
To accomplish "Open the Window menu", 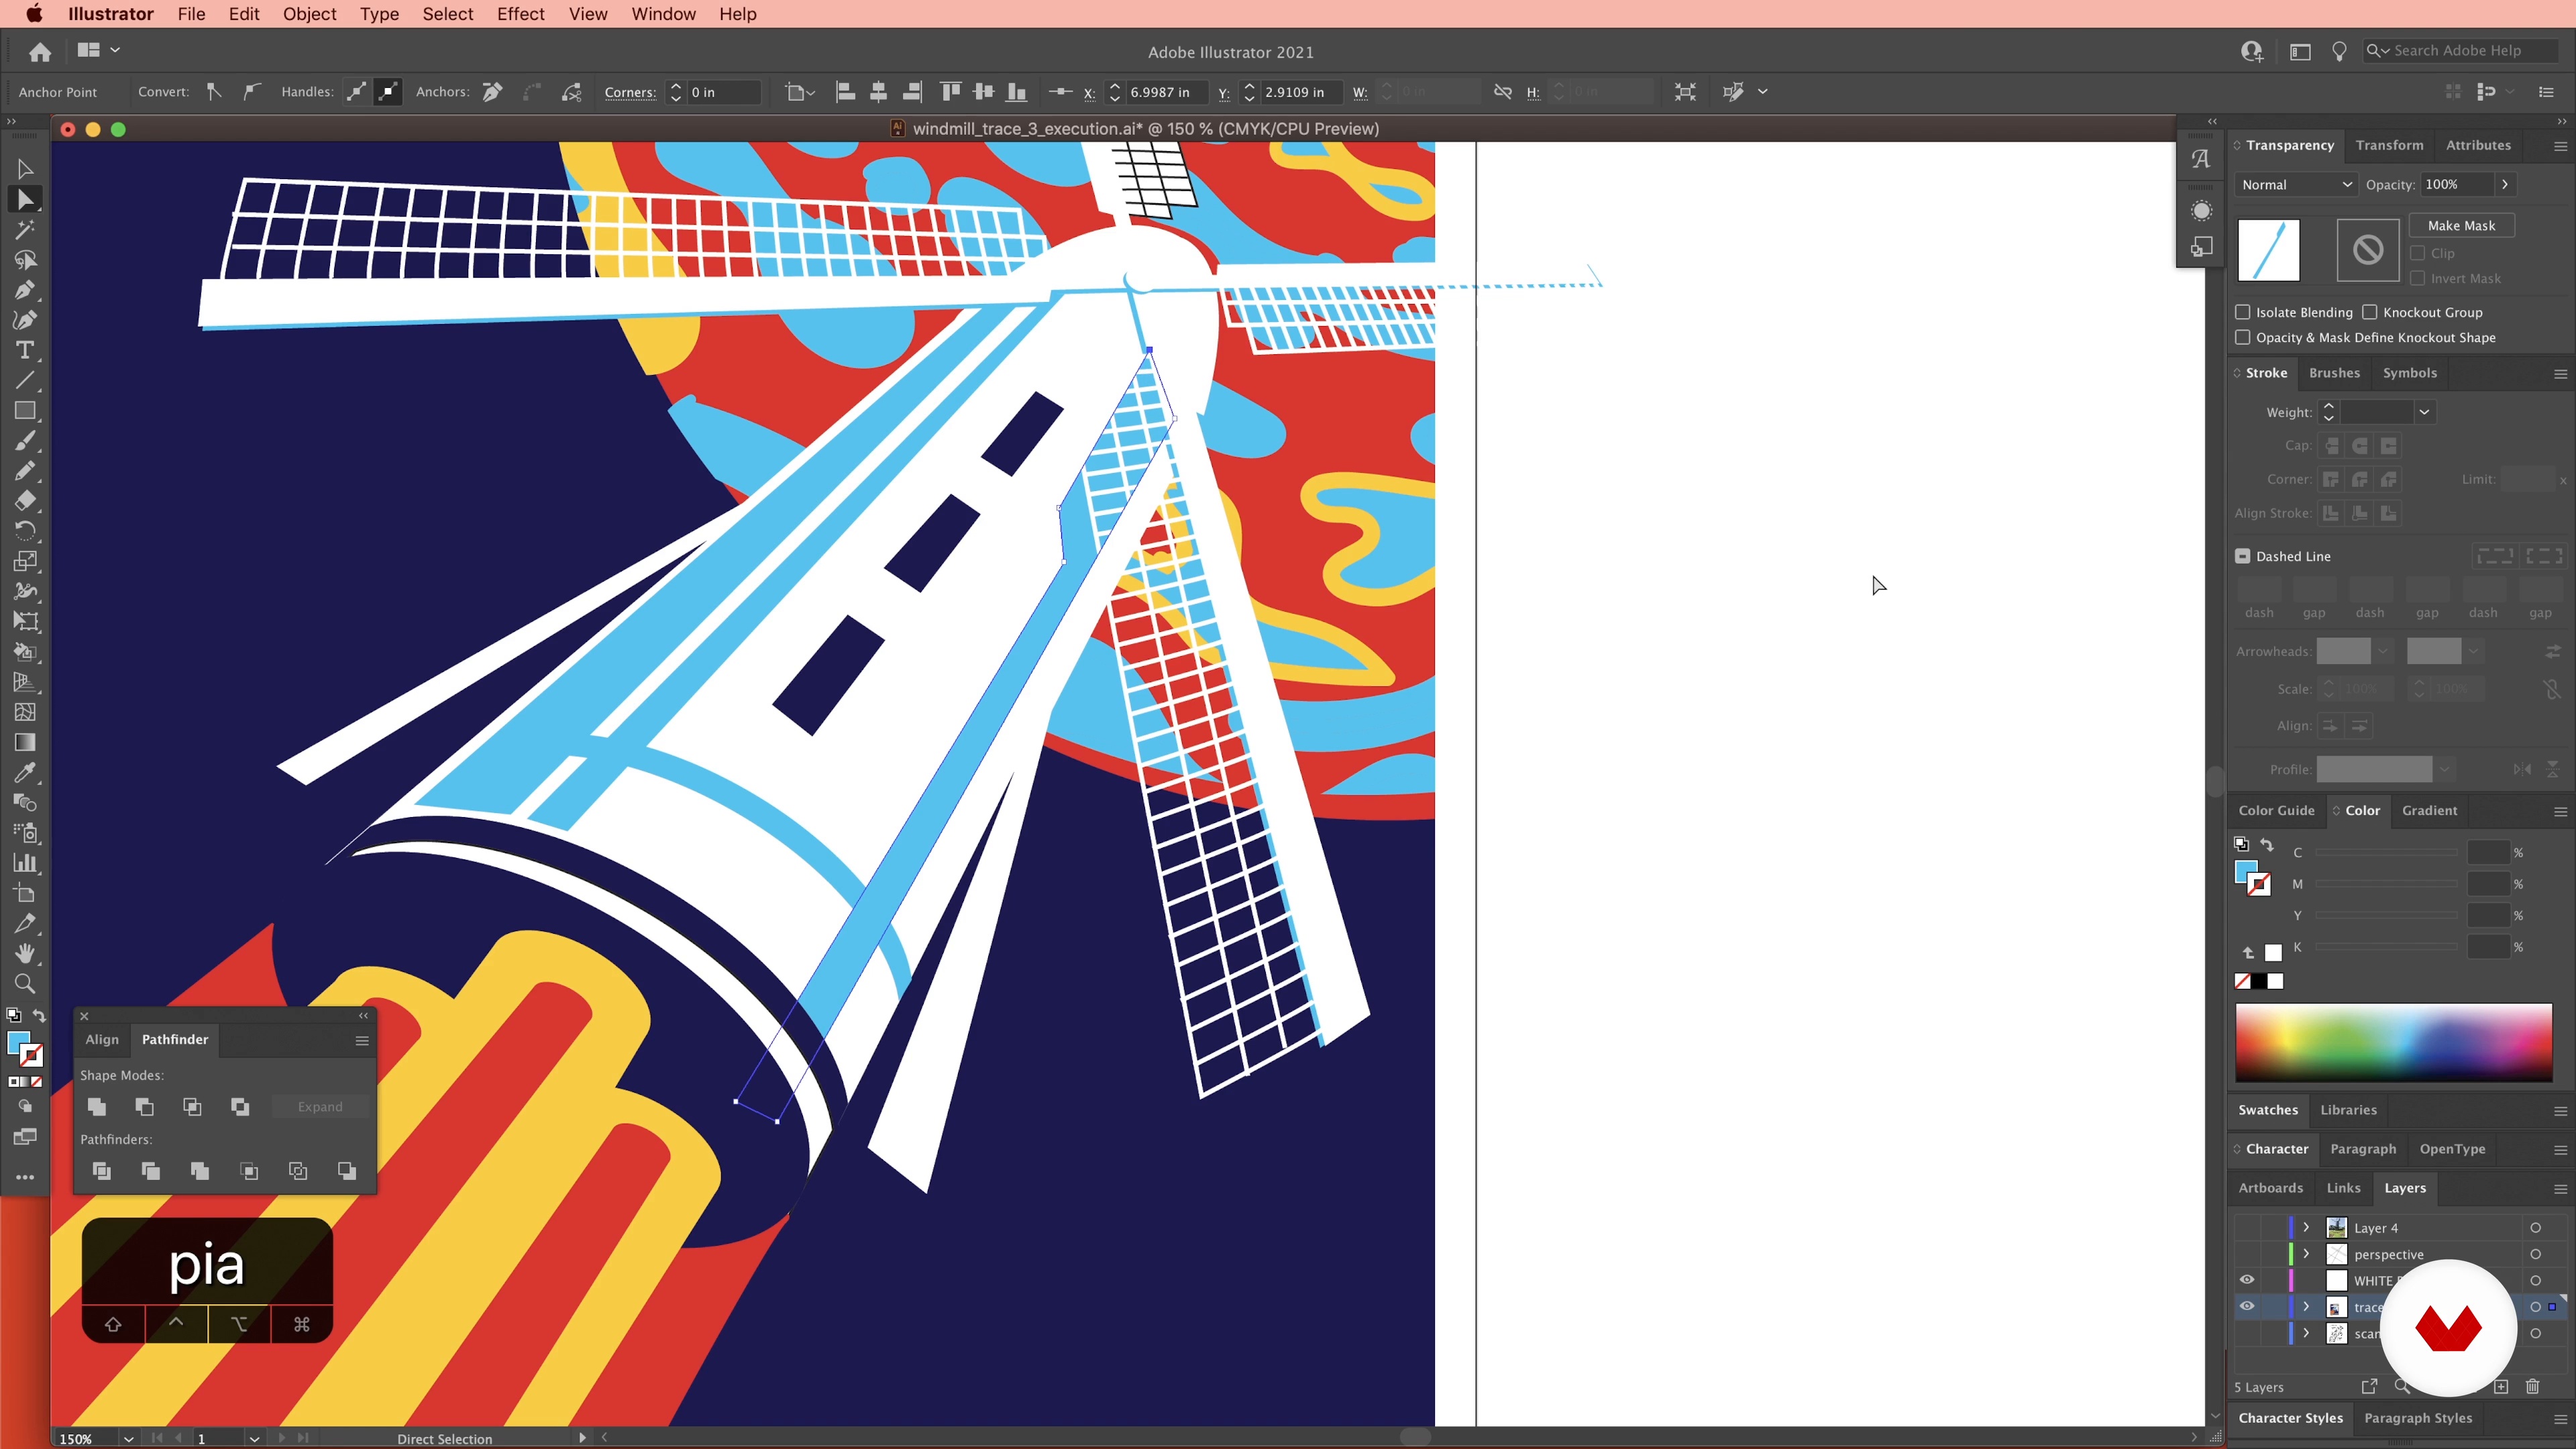I will (x=663, y=14).
